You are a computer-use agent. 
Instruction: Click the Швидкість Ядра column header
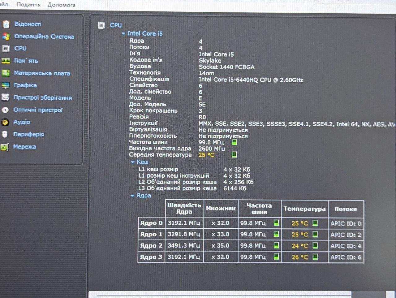[x=184, y=208]
